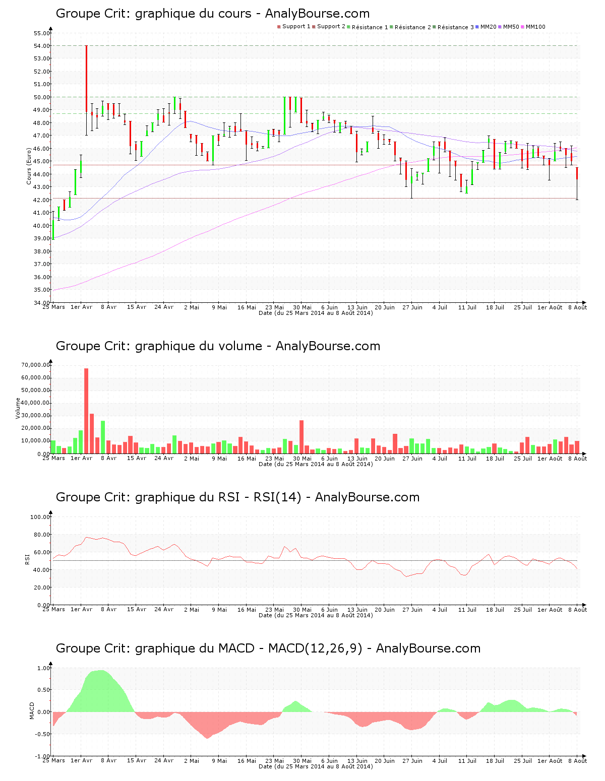Click '27 Juin' date on the volume chart
605x781 pixels.
coord(412,459)
